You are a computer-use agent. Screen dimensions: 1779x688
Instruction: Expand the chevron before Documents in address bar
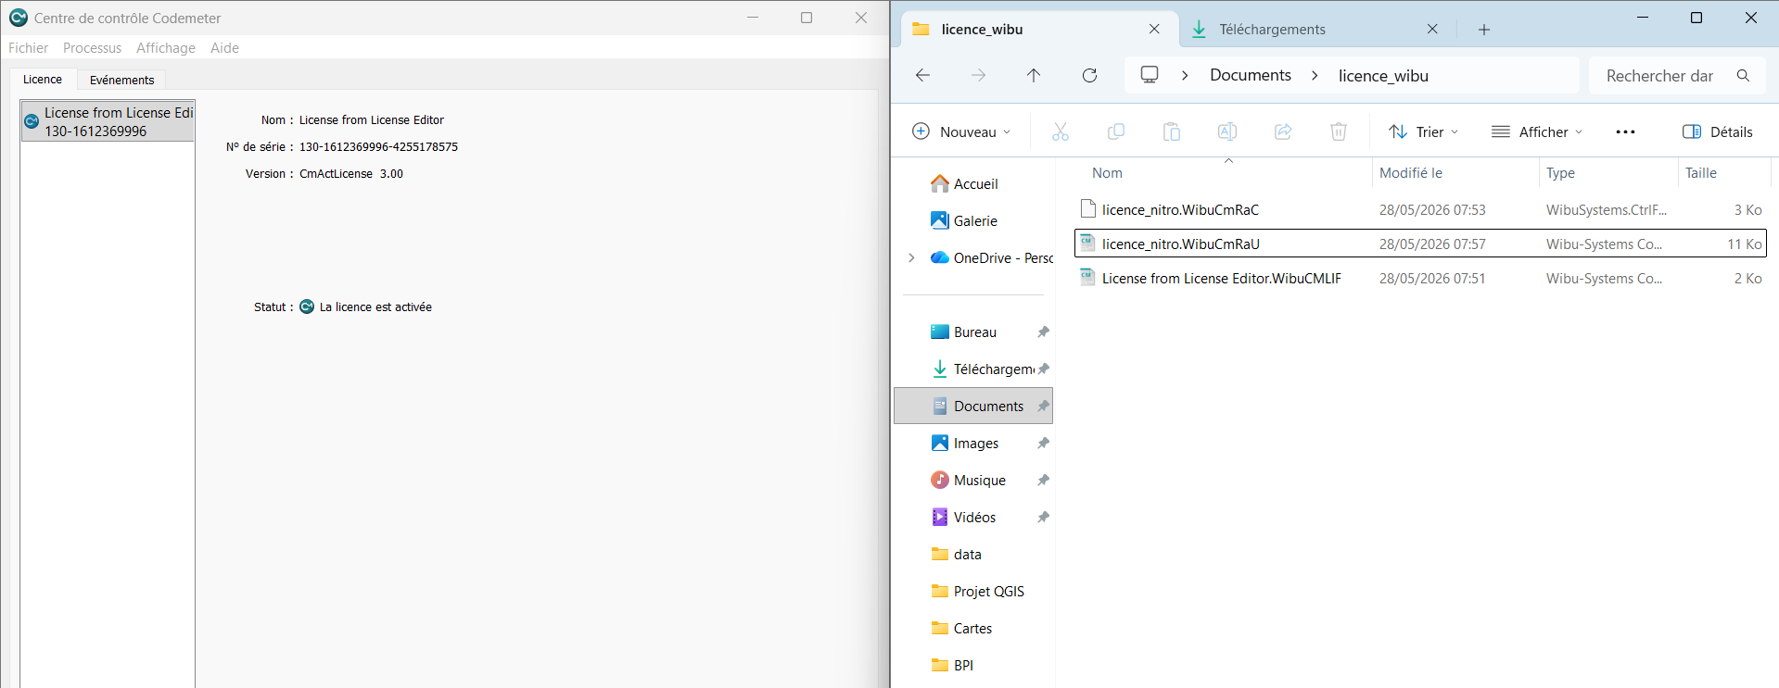coord(1185,76)
